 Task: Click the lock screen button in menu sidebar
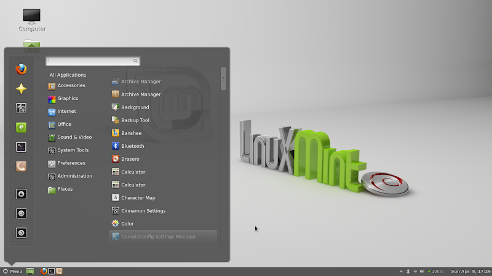coord(21,194)
